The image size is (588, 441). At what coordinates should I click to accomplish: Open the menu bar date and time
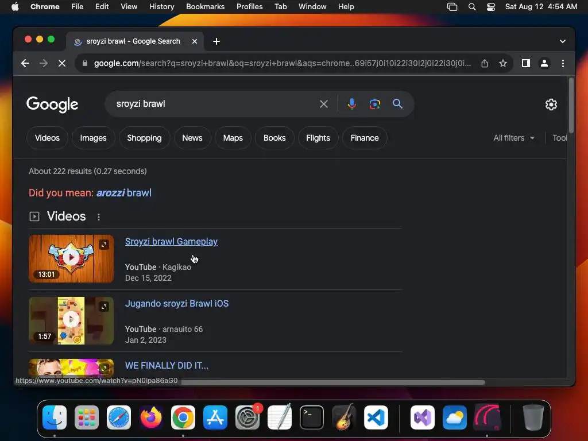541,7
